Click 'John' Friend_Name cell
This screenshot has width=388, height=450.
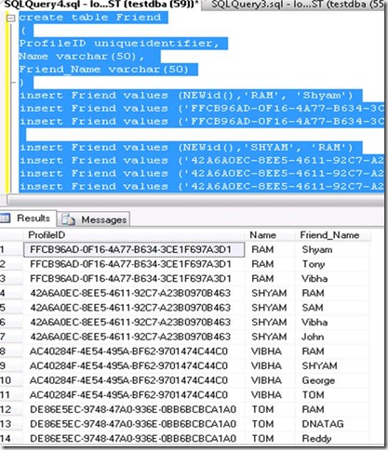(332, 337)
